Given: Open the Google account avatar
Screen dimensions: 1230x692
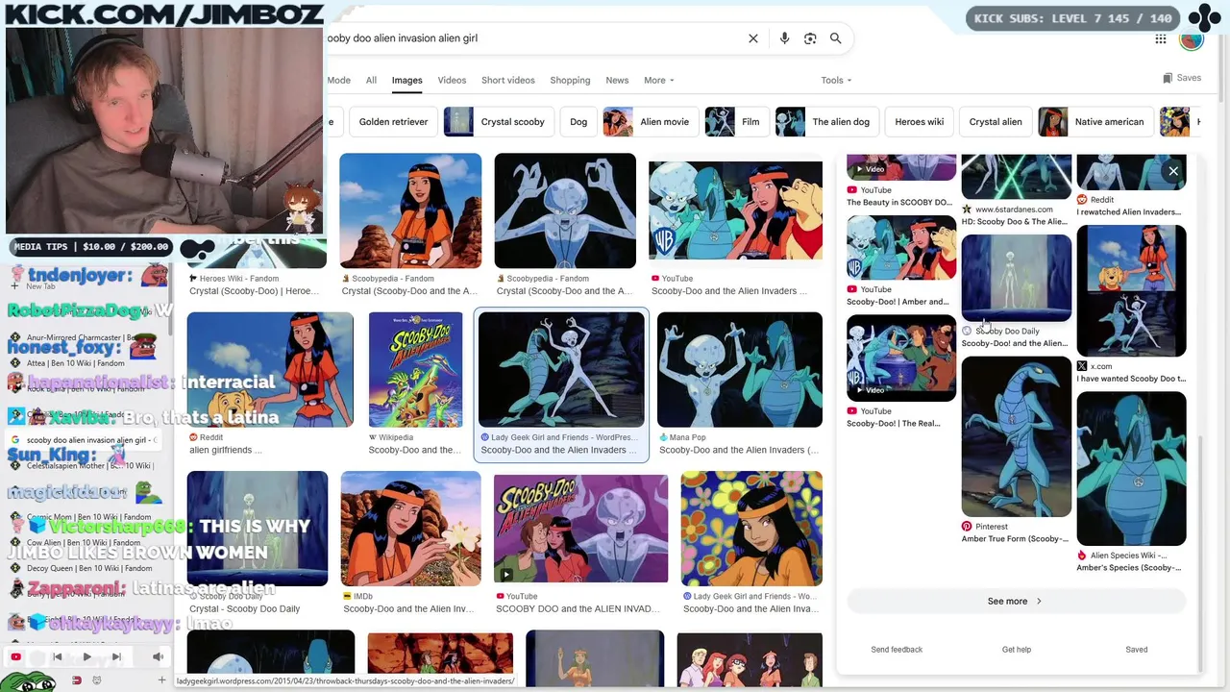Looking at the screenshot, I should pyautogui.click(x=1192, y=39).
